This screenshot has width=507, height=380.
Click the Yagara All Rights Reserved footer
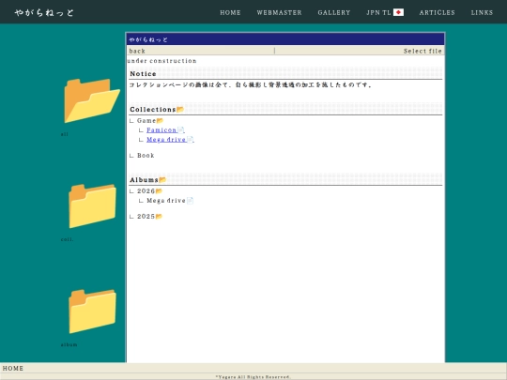pyautogui.click(x=253, y=377)
